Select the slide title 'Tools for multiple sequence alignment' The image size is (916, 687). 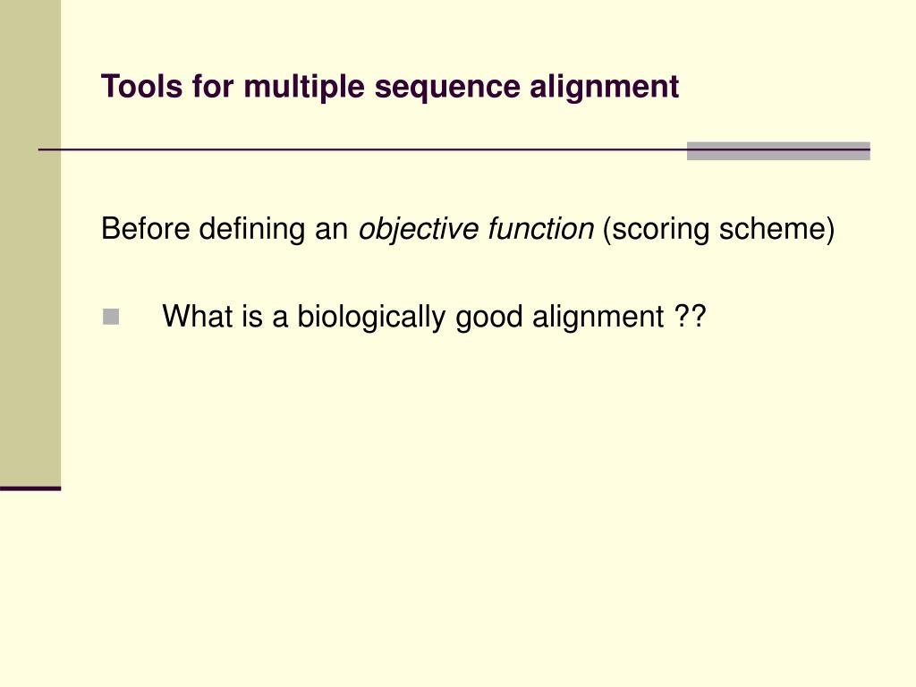click(x=390, y=88)
